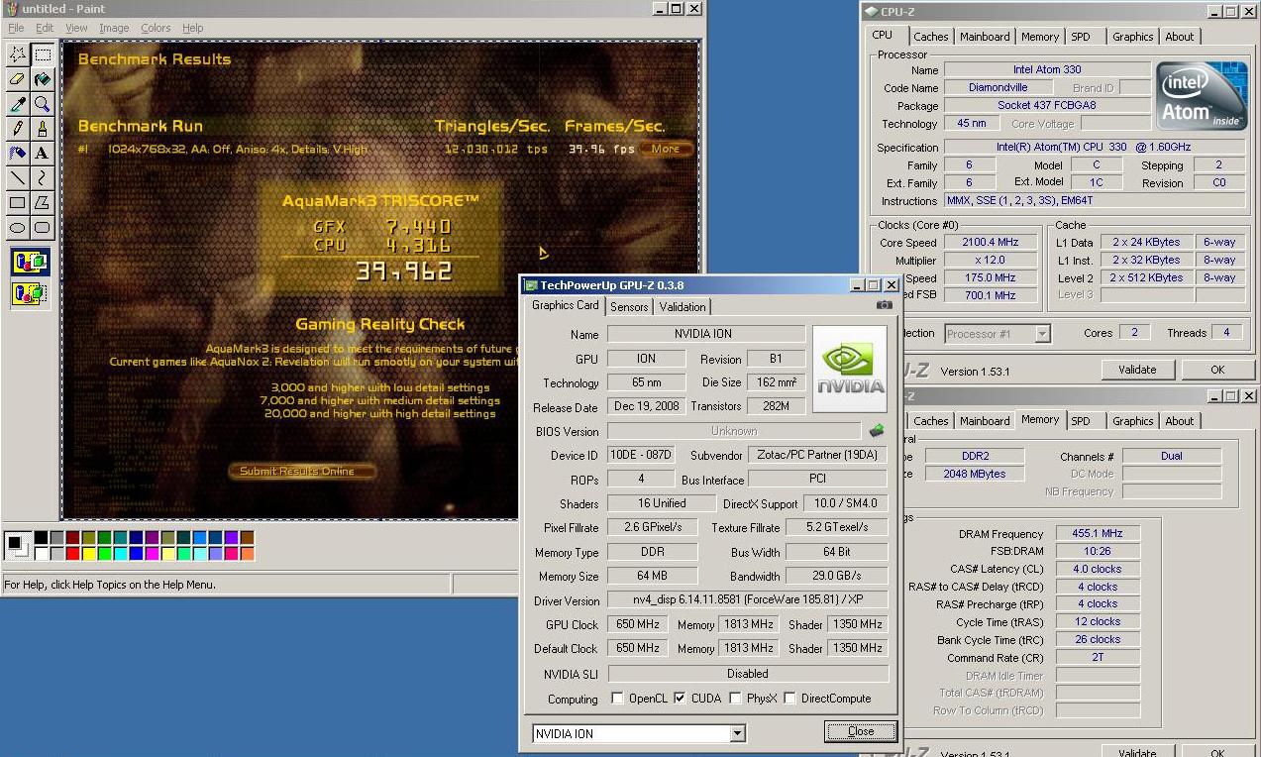Pick the bright red color swatch
This screenshot has height=757, width=1261.
(x=72, y=553)
